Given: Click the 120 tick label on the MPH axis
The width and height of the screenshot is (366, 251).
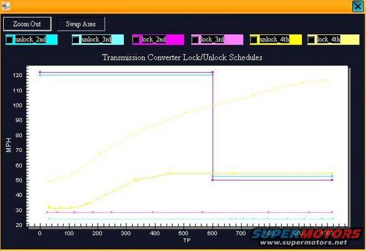Looking at the screenshot, I should pyautogui.click(x=17, y=75).
